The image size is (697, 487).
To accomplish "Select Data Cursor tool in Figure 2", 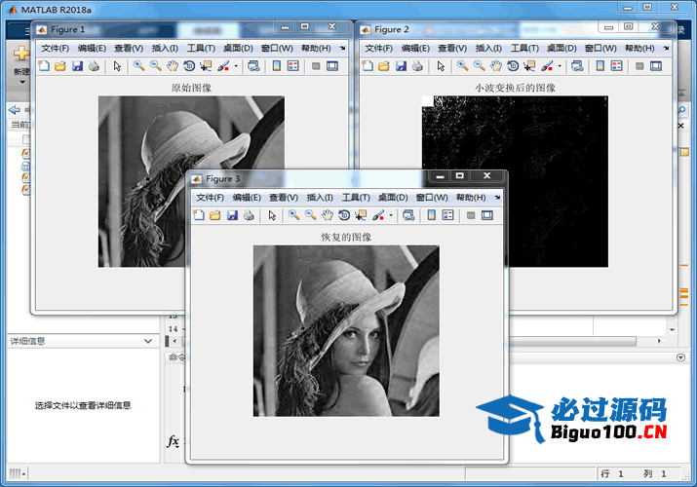I will point(529,66).
